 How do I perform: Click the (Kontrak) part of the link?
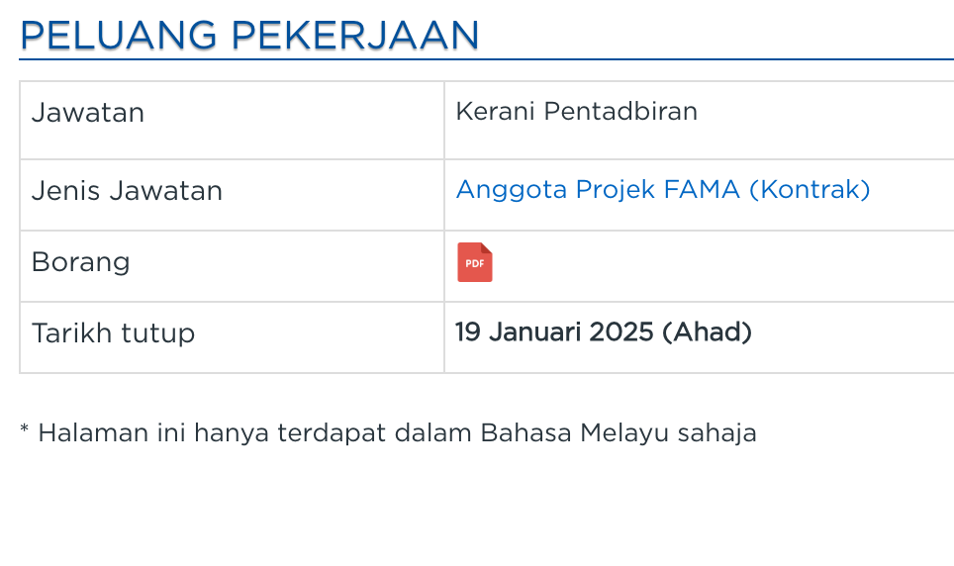click(x=810, y=190)
